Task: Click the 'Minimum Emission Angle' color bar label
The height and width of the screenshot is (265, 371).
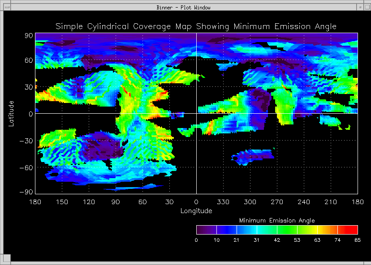Action: click(277, 221)
